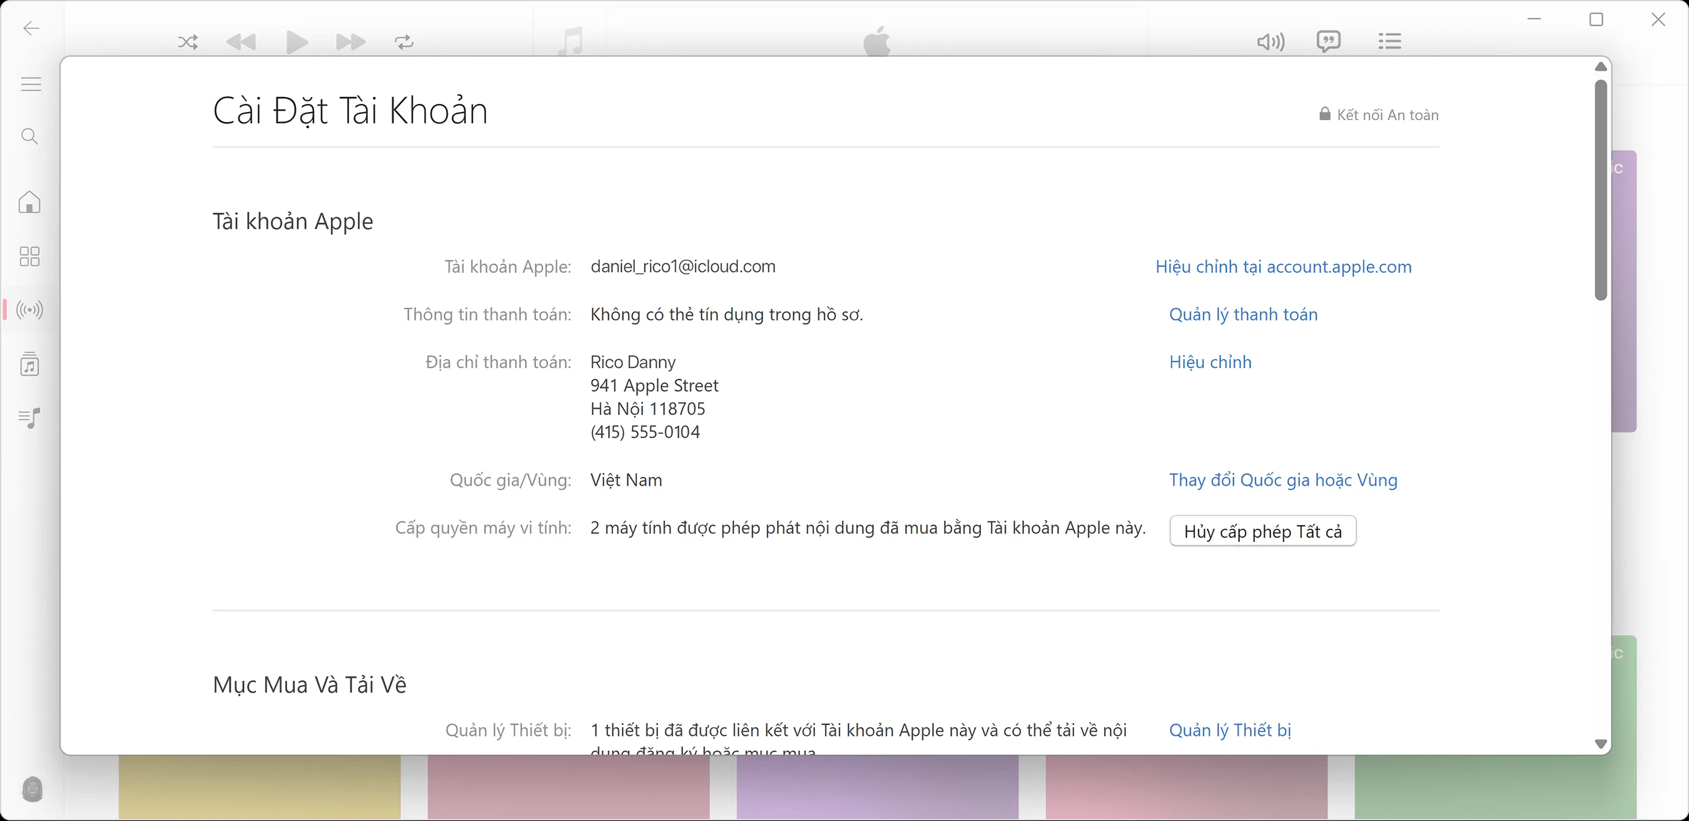Open the Up Next queue
Image resolution: width=1689 pixels, height=821 pixels.
[x=1390, y=41]
